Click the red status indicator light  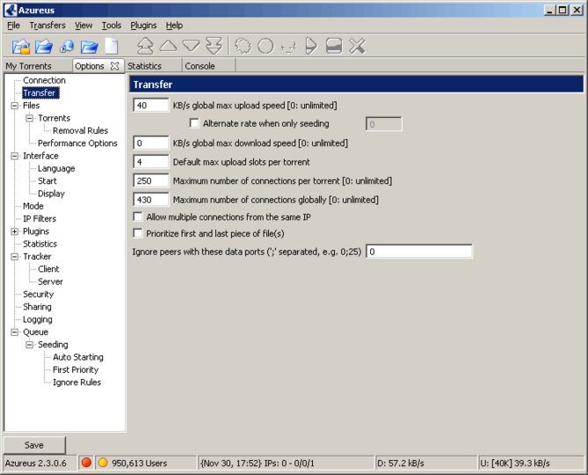coord(86,463)
